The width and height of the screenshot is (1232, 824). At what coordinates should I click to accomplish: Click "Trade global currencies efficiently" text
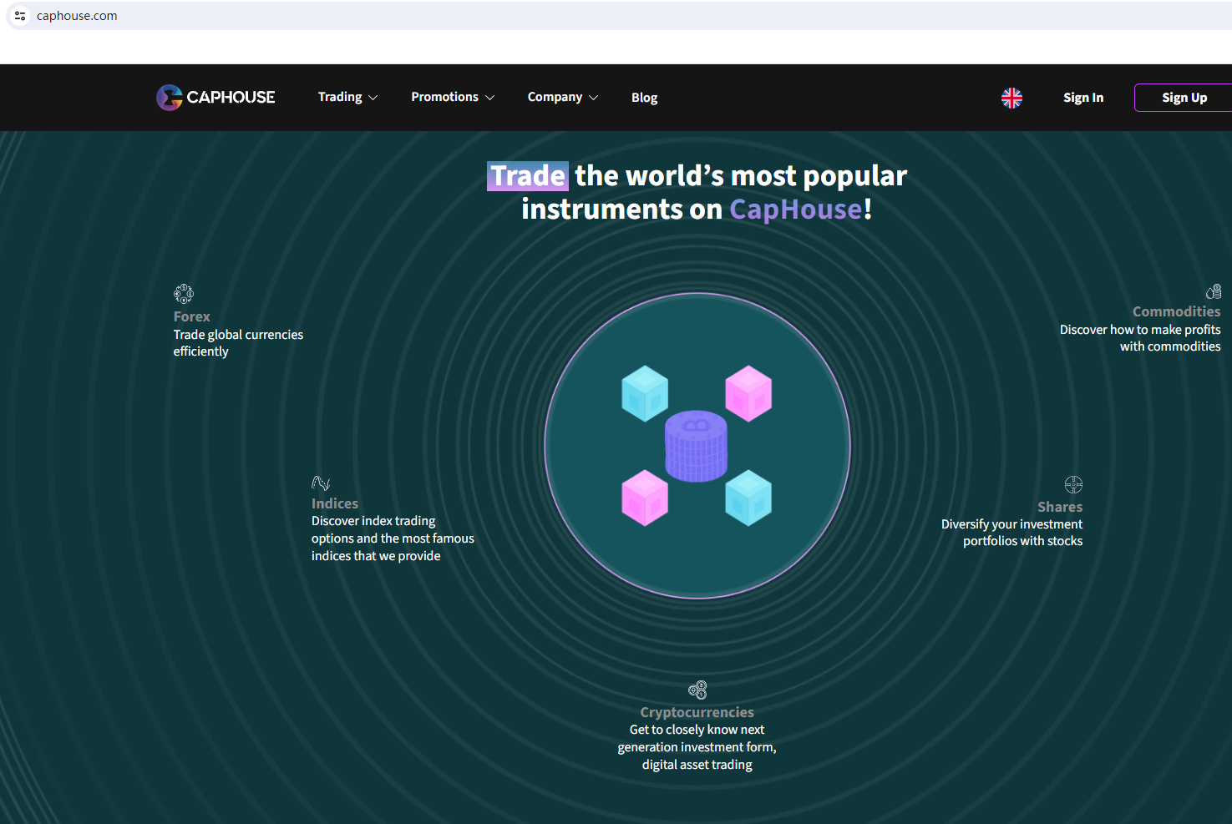pos(238,343)
